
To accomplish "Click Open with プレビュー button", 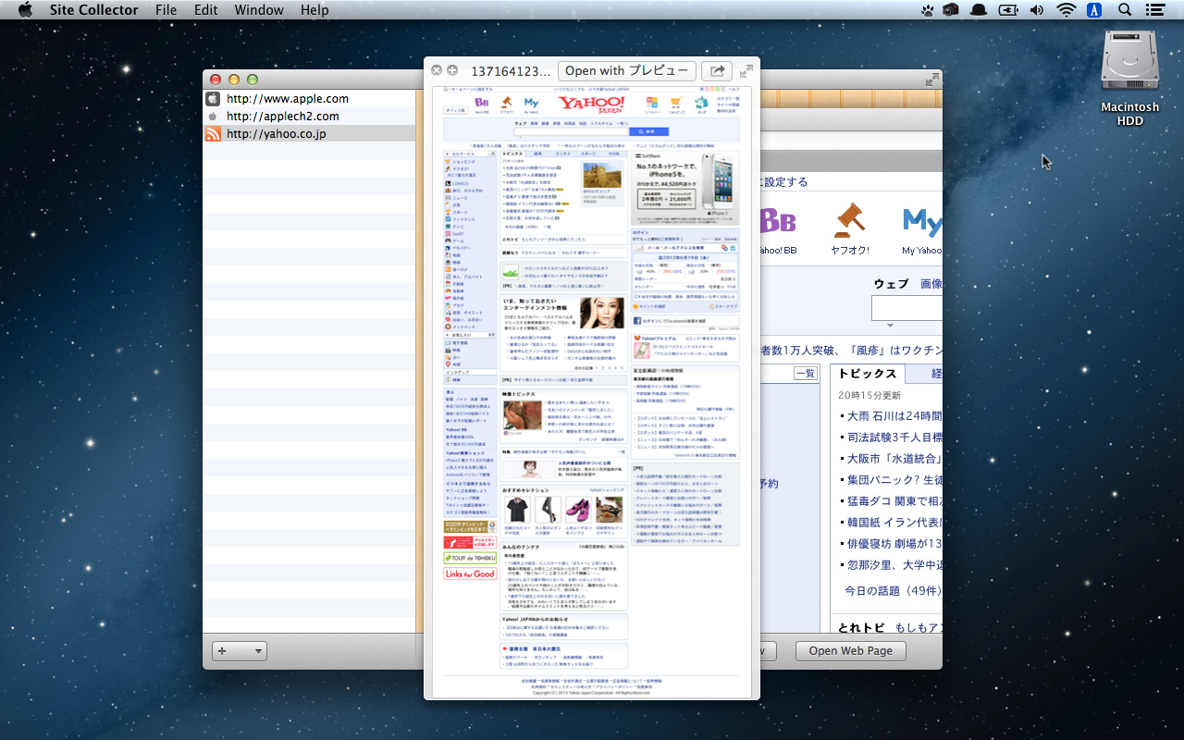I will (x=626, y=71).
